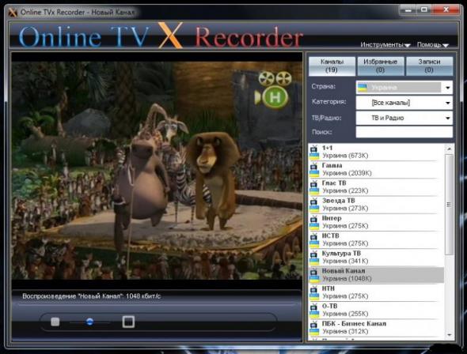Click the TV icon beside Гамма
Viewport: 467px width, 354px height.
(x=314, y=166)
